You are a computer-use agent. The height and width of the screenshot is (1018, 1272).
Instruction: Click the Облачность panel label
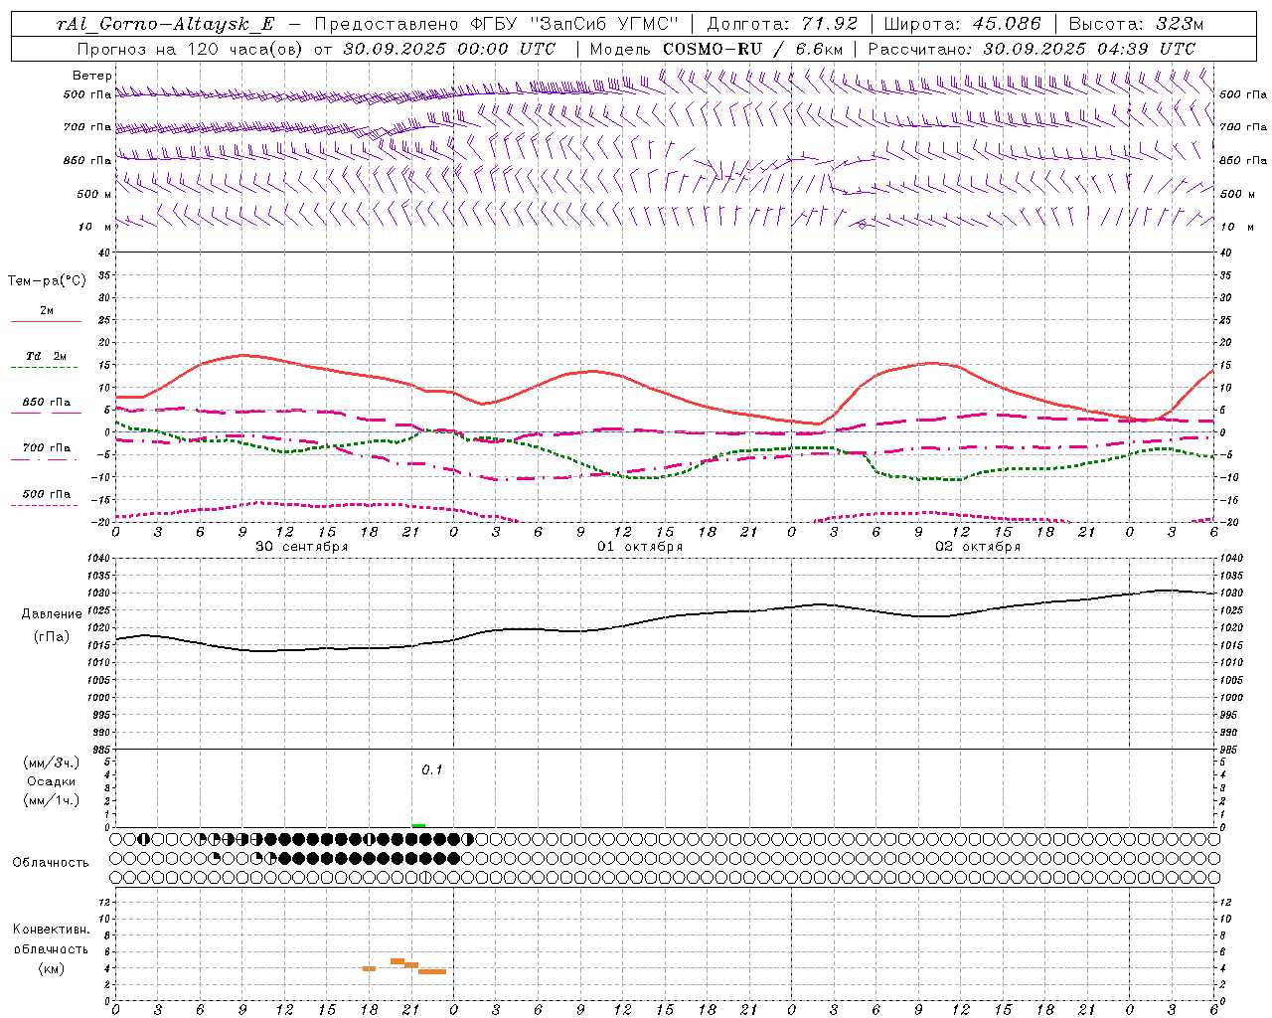tap(51, 863)
